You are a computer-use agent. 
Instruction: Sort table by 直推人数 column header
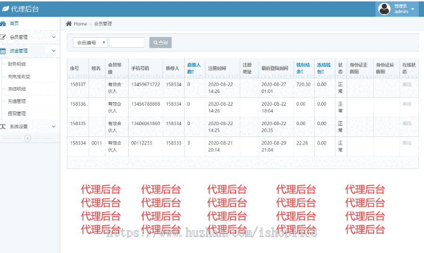coord(194,68)
